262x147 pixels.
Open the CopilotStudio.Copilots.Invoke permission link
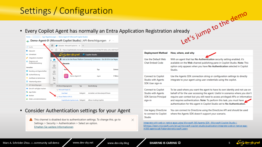point(70,100)
